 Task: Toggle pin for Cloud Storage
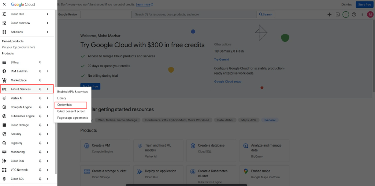40,125
